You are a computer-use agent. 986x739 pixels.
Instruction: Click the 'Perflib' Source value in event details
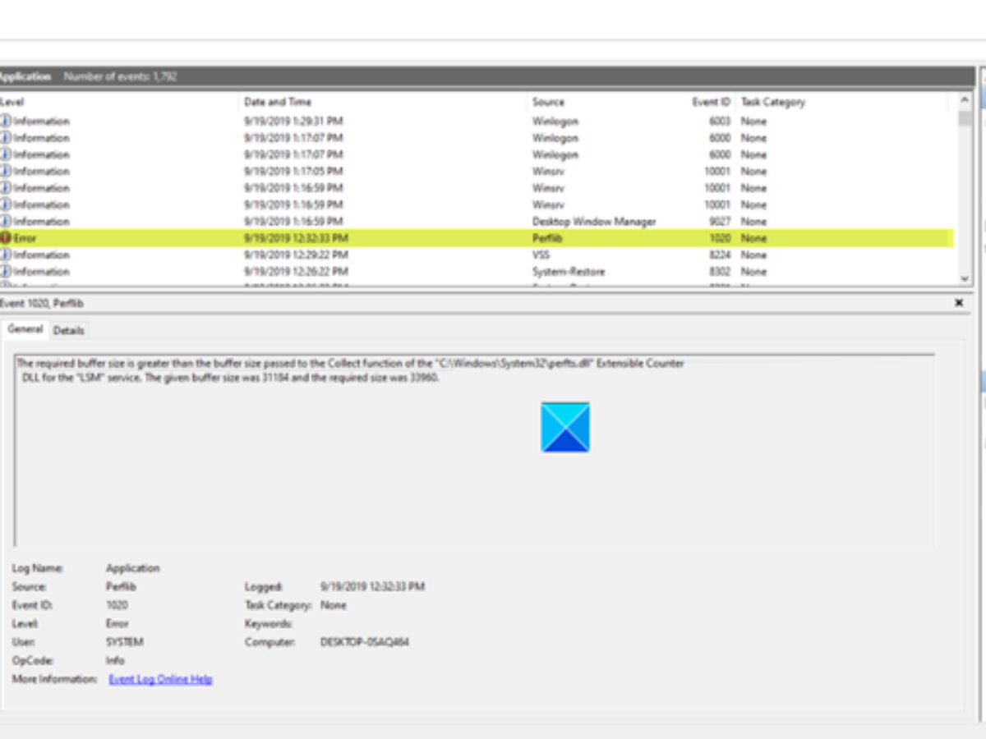point(121,587)
